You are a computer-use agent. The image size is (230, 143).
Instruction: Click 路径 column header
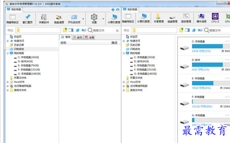(x=115, y=43)
